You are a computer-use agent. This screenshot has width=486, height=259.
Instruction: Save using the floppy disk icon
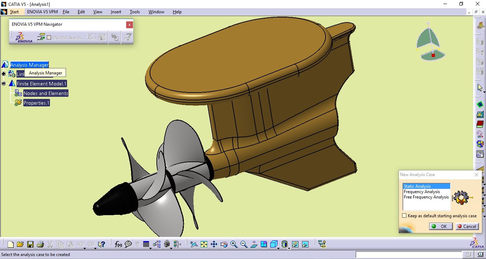30,244
